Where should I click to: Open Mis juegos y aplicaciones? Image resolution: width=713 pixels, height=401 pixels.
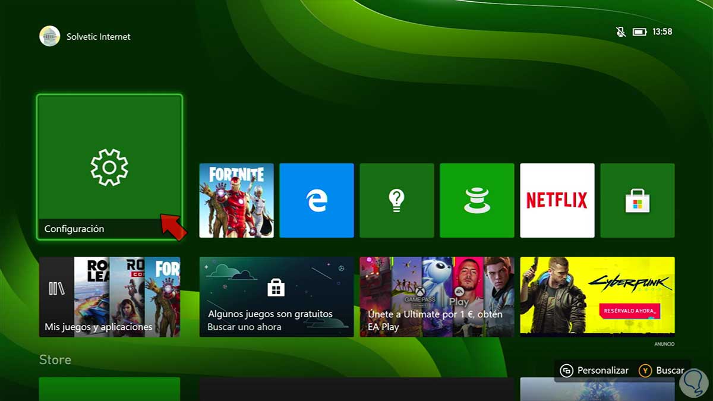pos(109,297)
